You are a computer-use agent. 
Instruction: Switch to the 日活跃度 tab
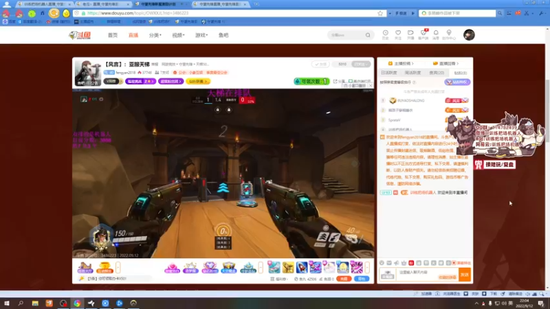click(389, 73)
